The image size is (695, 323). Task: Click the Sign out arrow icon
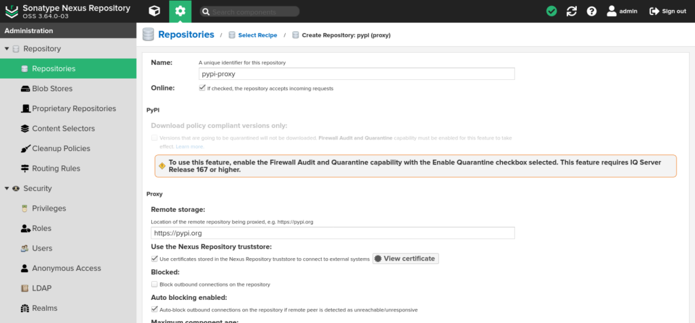[654, 11]
